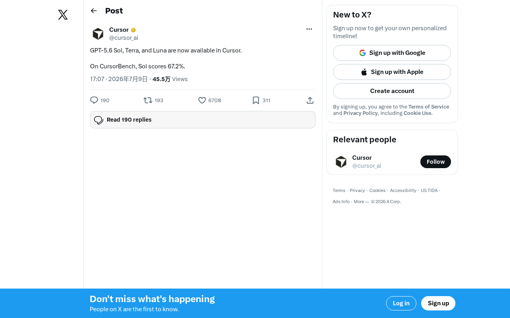
Task: Open the Privacy Policy link
Action: [361, 113]
